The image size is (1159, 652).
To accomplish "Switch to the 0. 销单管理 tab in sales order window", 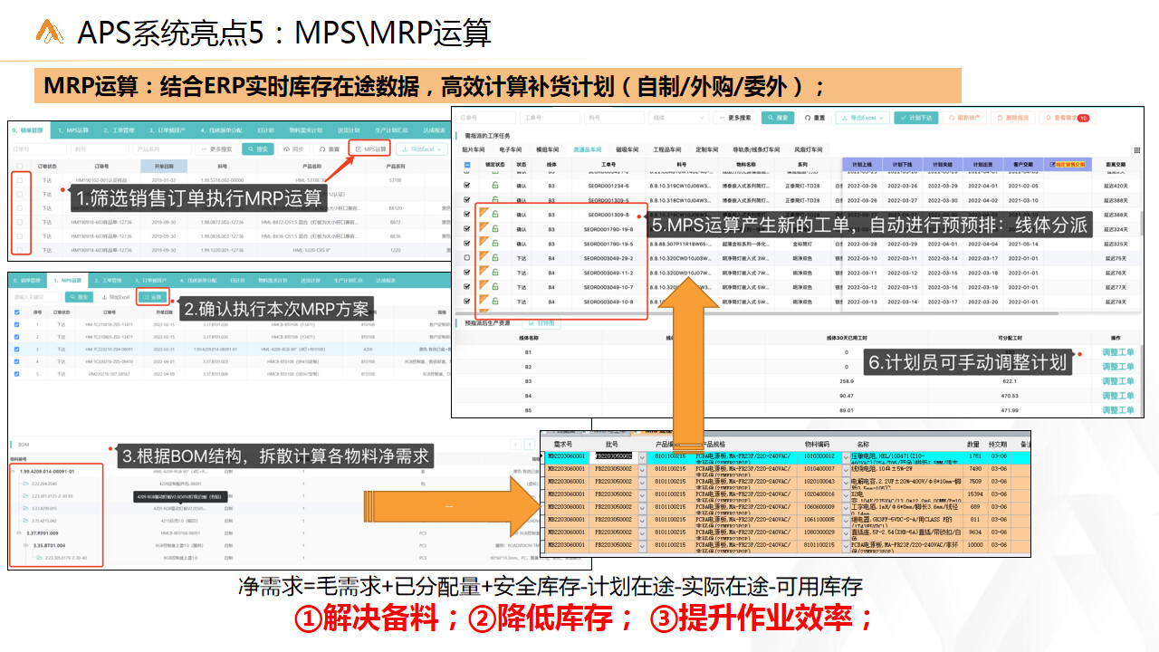I will (x=28, y=130).
